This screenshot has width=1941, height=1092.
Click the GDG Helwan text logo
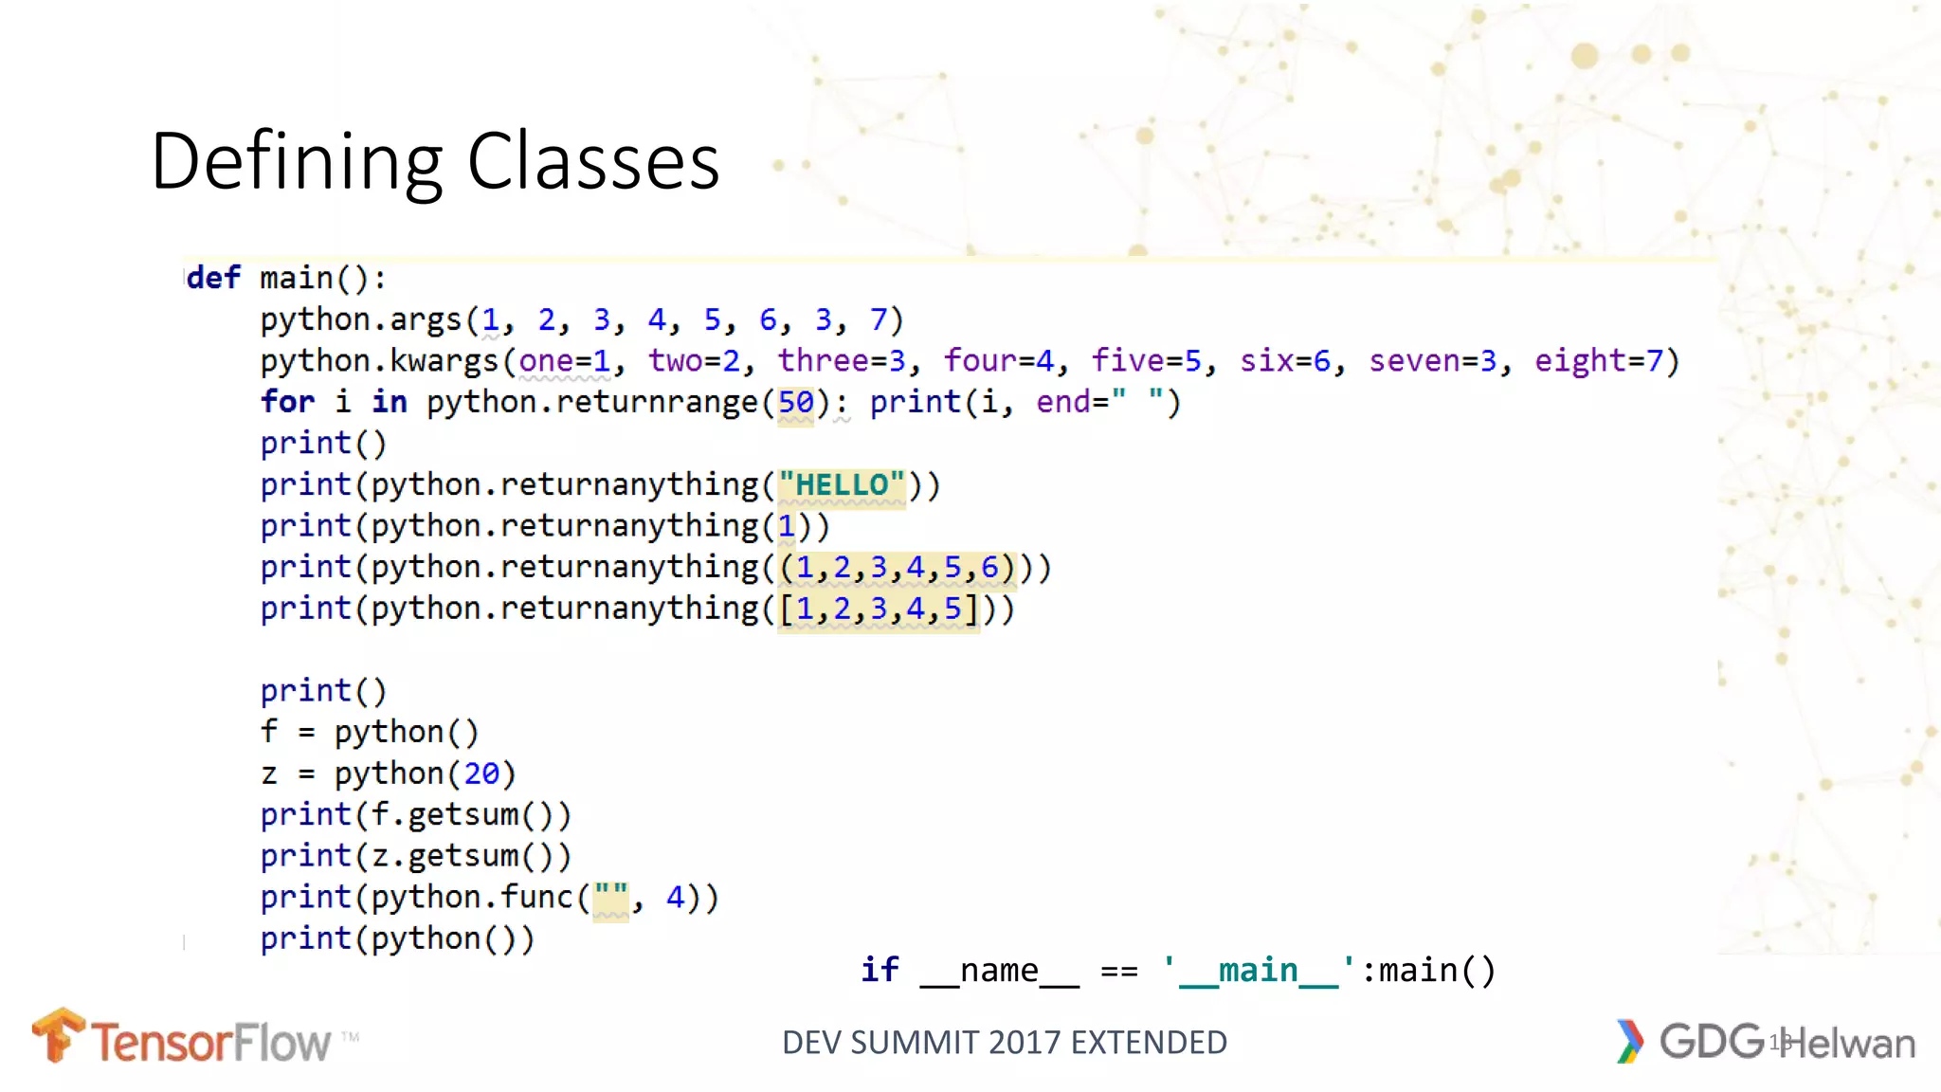[x=1789, y=1042]
